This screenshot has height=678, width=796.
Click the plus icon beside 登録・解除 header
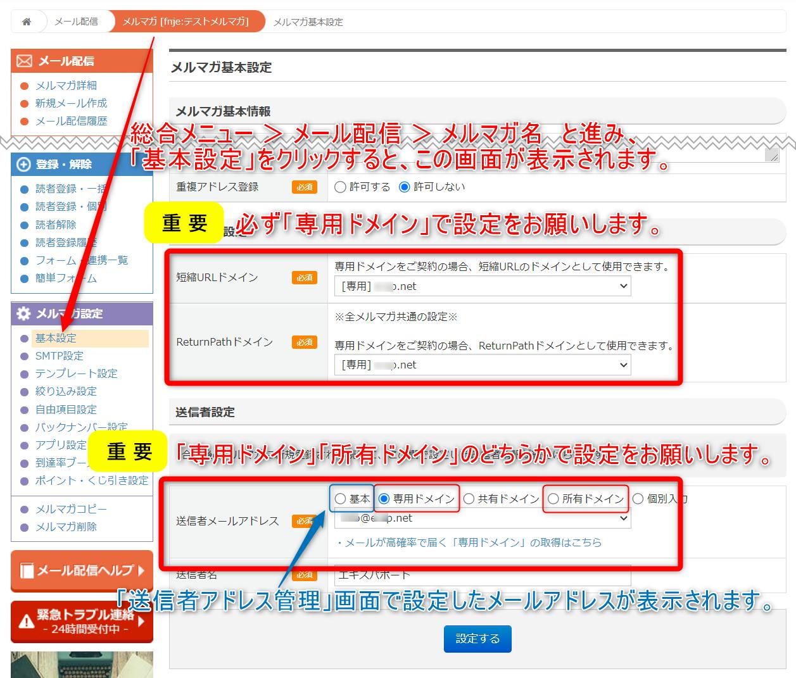coord(23,165)
